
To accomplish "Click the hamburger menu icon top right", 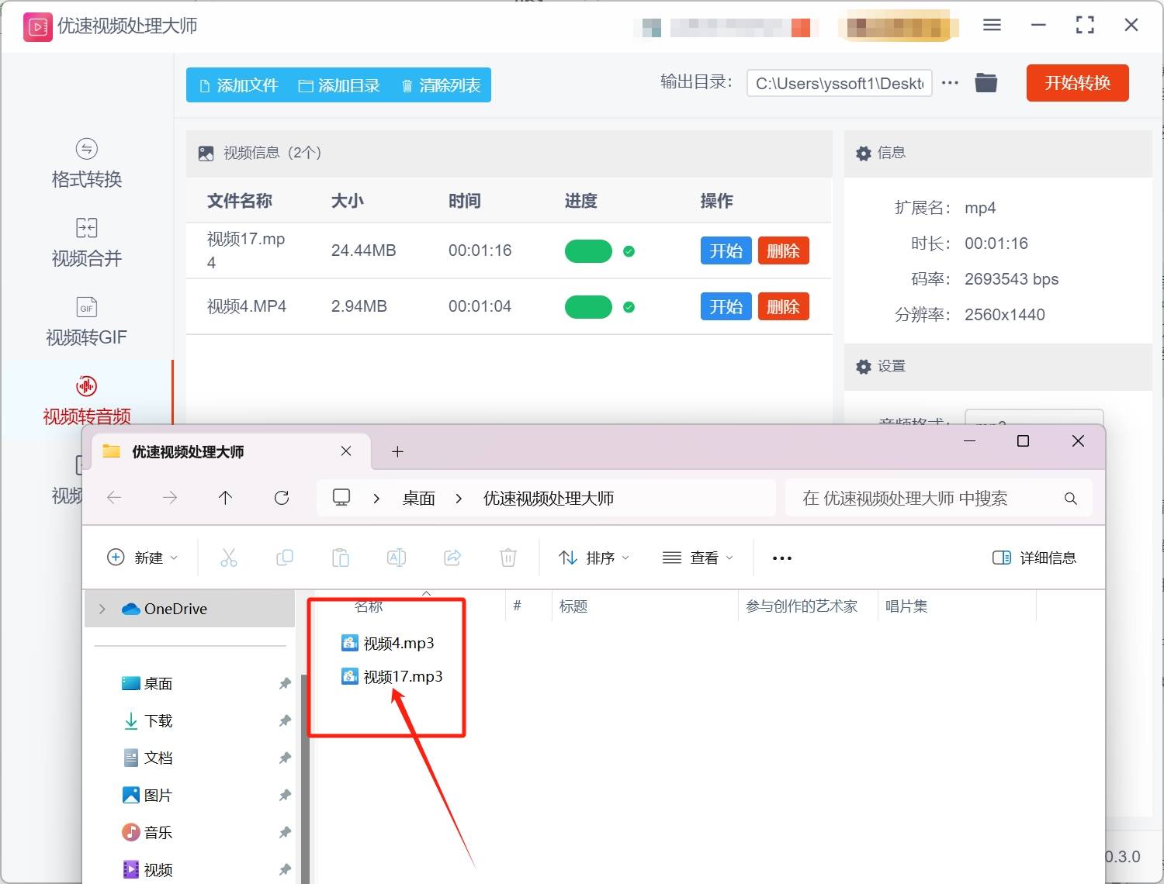I will point(992,25).
